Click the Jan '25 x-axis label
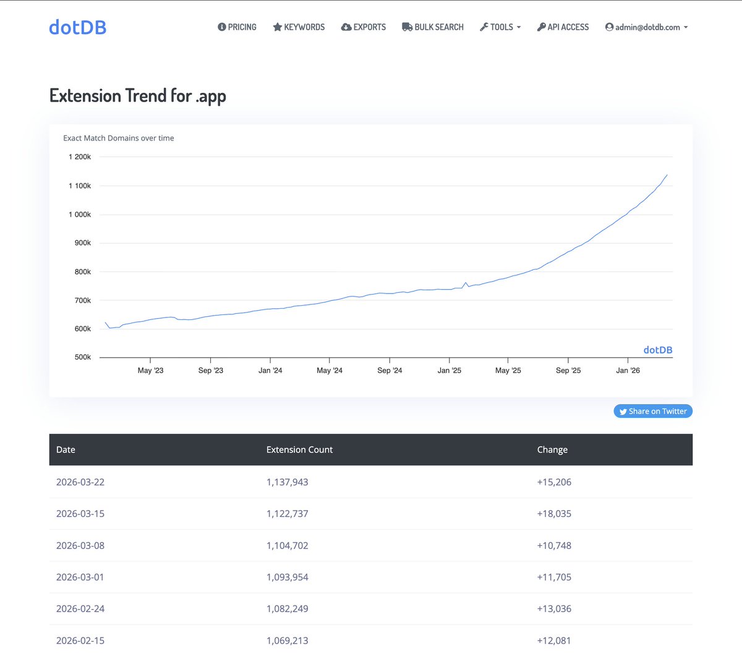This screenshot has height=653, width=742. [x=450, y=370]
